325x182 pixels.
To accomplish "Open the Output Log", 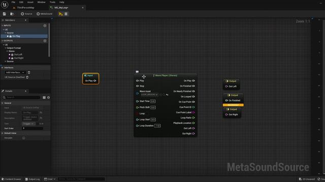I will (x=32, y=179).
